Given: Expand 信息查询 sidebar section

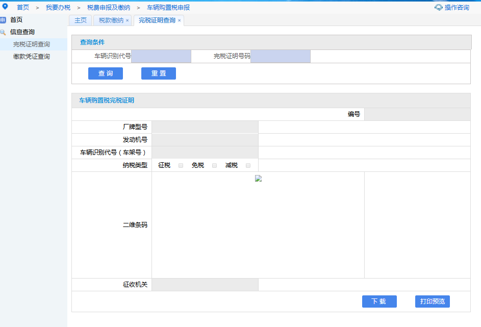Looking at the screenshot, I should pyautogui.click(x=22, y=32).
